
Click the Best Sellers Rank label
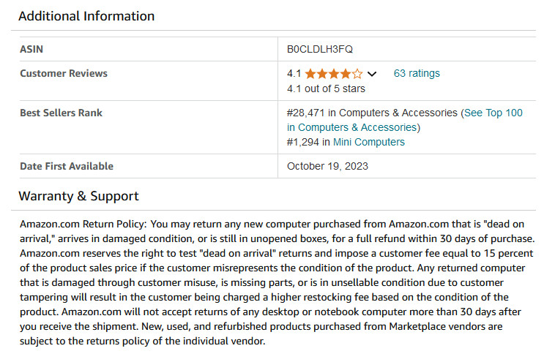pyautogui.click(x=62, y=113)
